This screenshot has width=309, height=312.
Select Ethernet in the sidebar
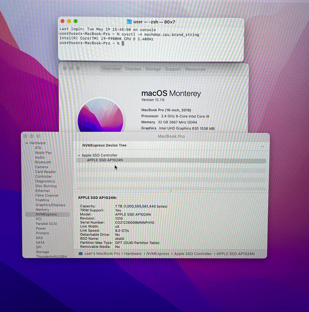tap(43, 191)
